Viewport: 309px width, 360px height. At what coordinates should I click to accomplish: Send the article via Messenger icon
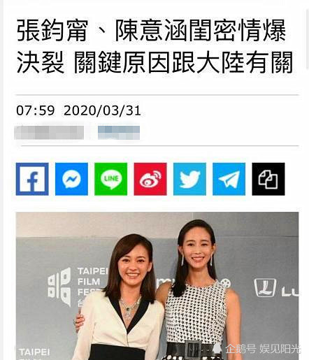point(71,179)
